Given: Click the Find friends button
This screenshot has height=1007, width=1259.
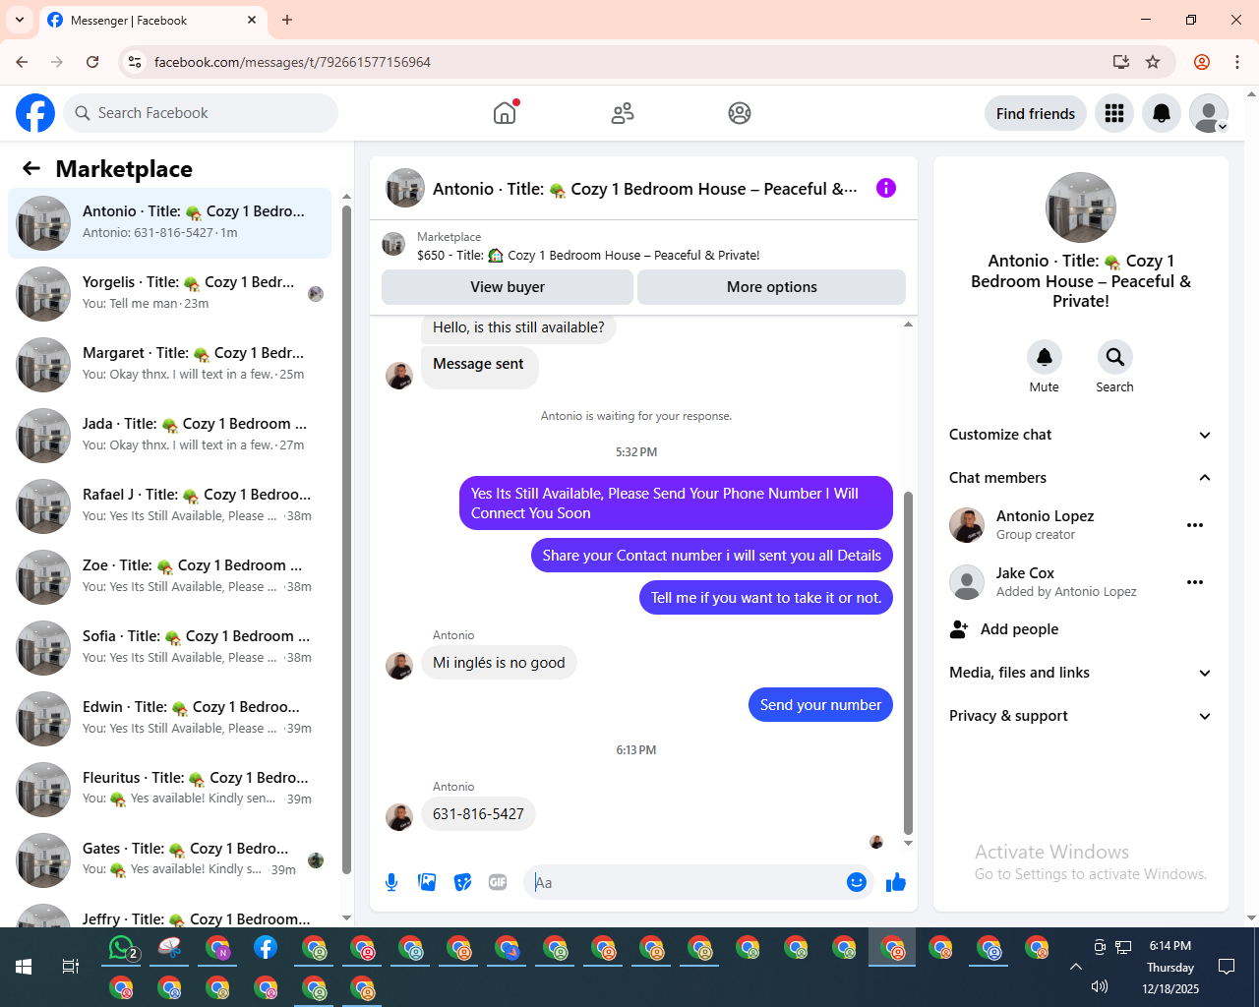Looking at the screenshot, I should 1036,113.
